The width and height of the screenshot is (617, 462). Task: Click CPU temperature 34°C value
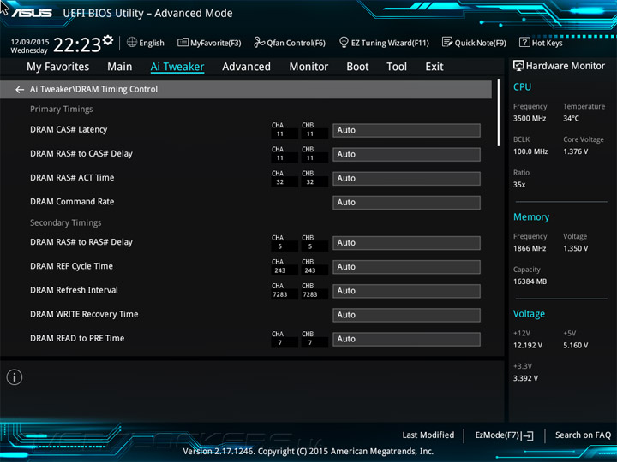tap(571, 118)
